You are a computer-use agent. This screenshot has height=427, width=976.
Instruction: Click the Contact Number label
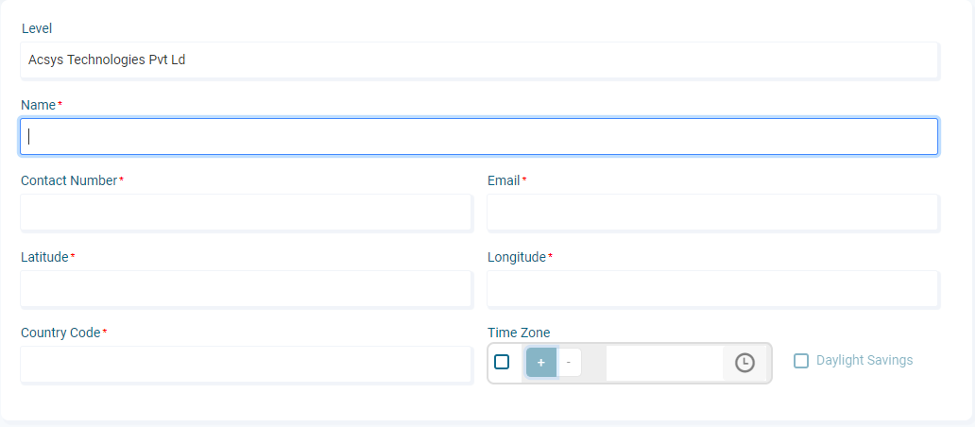tap(69, 180)
